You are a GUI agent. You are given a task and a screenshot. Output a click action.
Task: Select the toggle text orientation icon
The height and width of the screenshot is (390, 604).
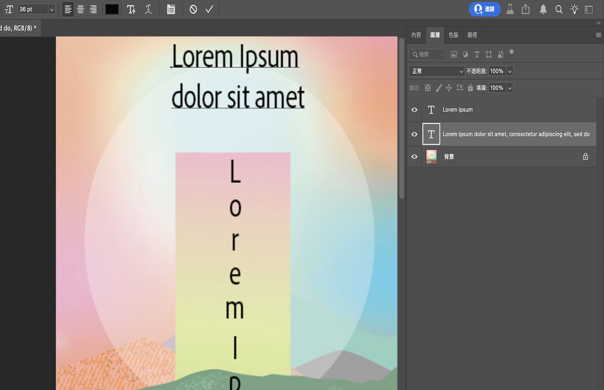[x=8, y=9]
